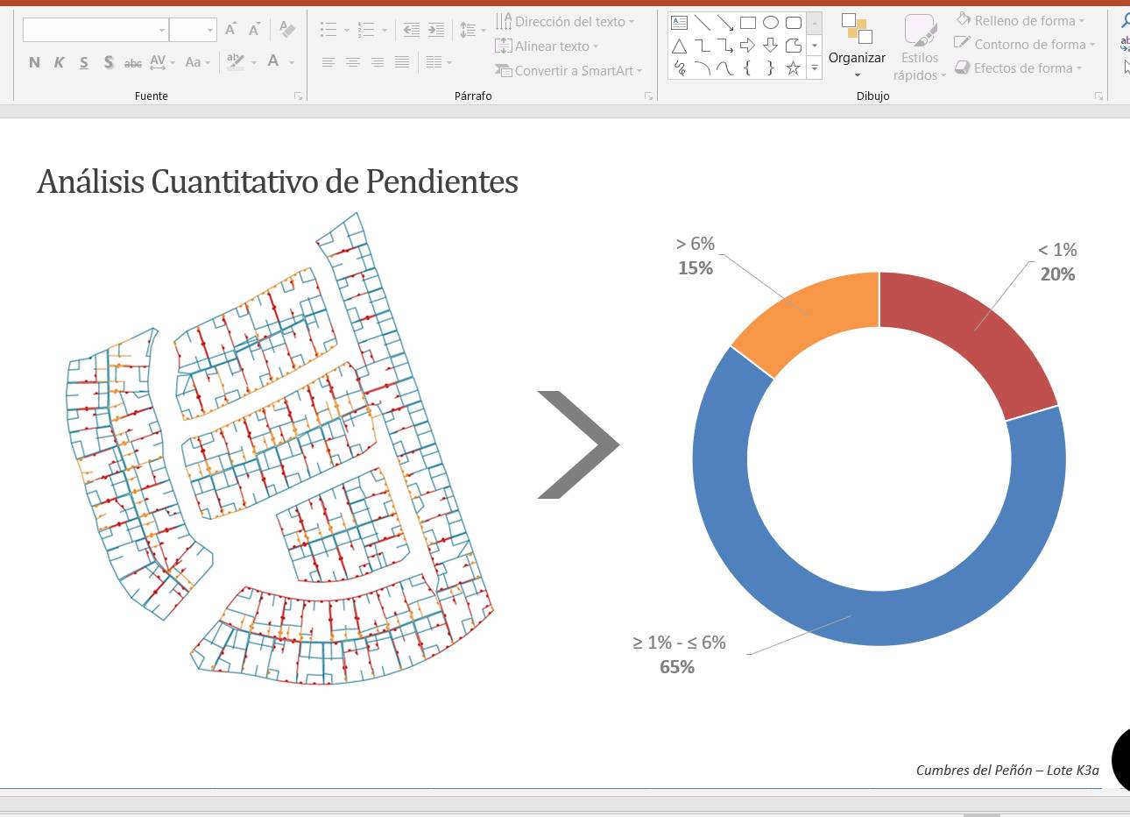Apply bulleted list
The width and height of the screenshot is (1130, 817).
(328, 30)
